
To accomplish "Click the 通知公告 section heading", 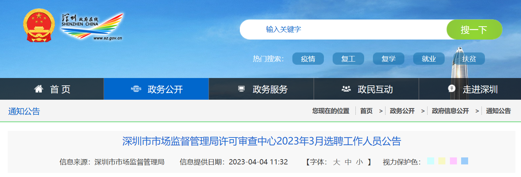I will (24, 111).
